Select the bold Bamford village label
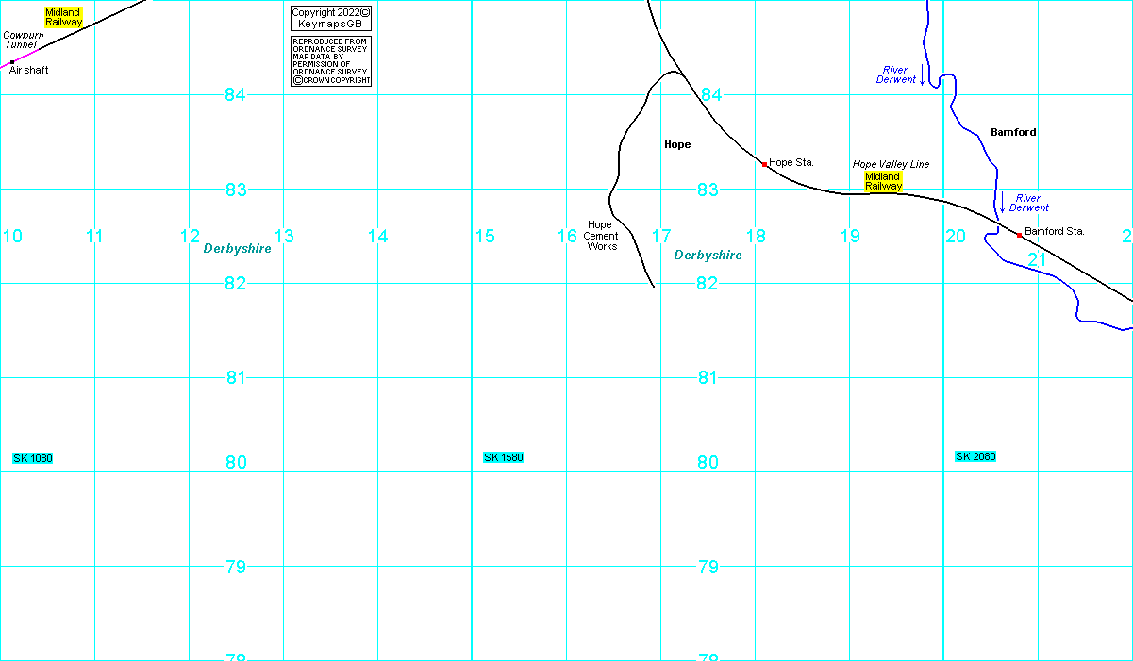This screenshot has width=1133, height=661. pos(1013,133)
